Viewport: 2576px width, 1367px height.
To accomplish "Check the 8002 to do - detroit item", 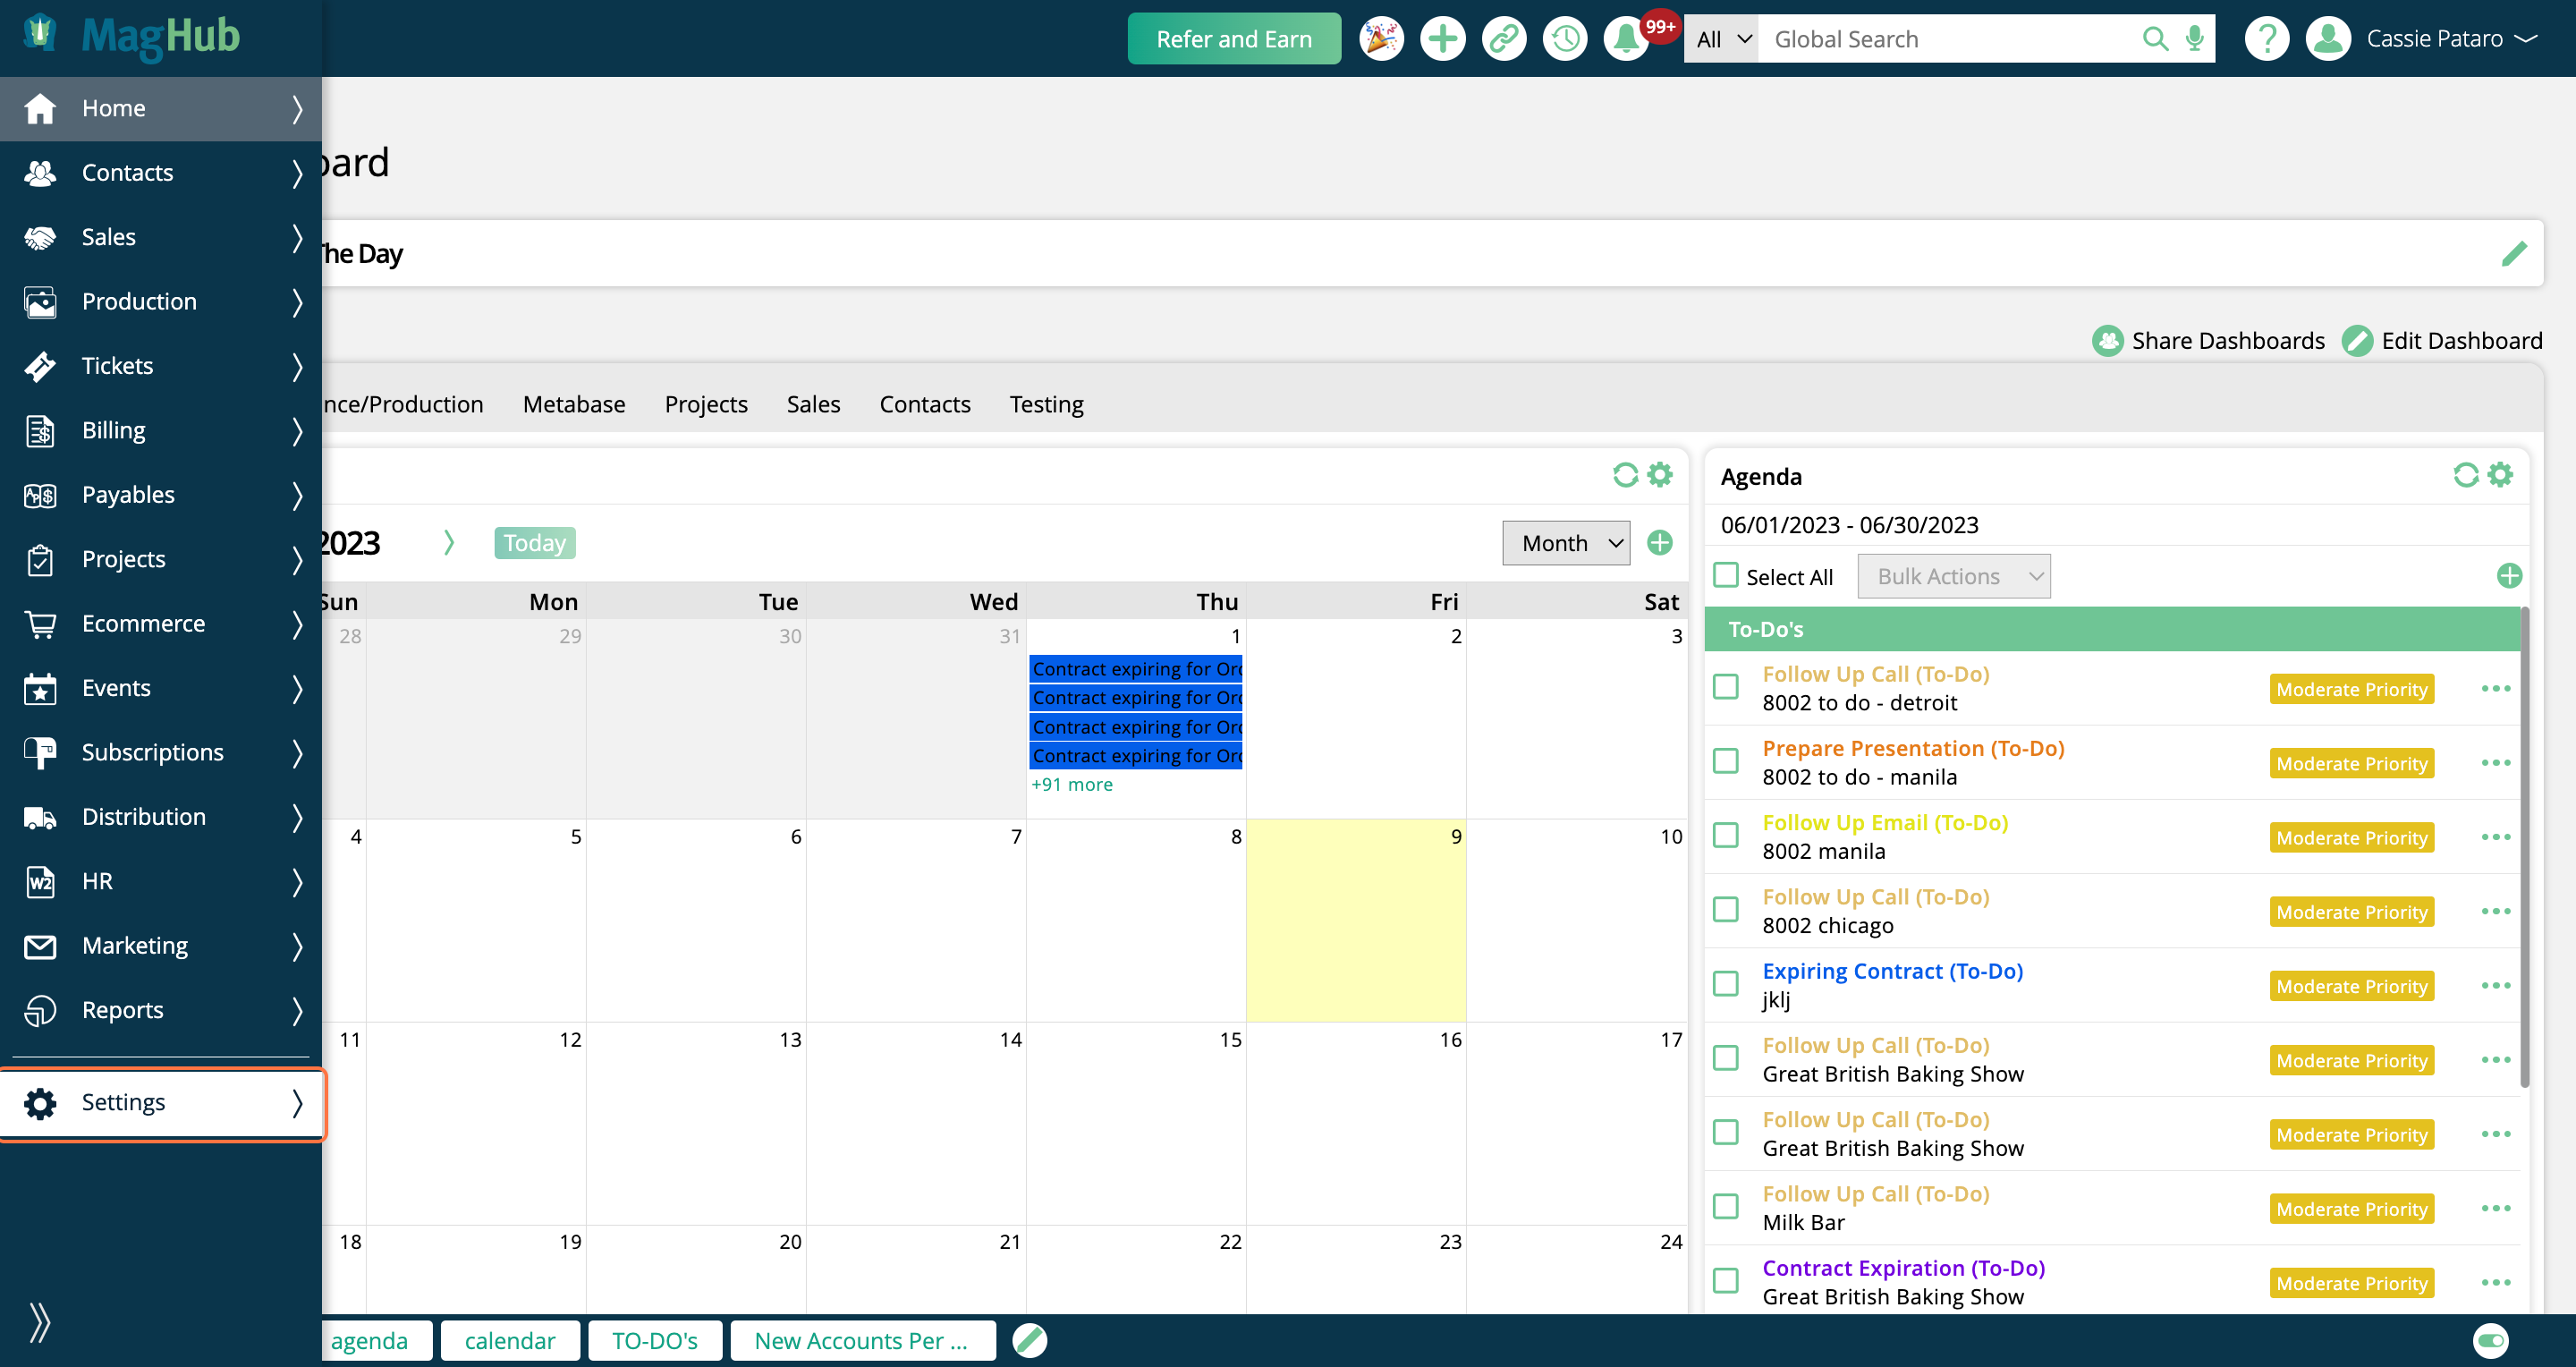I will tap(1725, 687).
